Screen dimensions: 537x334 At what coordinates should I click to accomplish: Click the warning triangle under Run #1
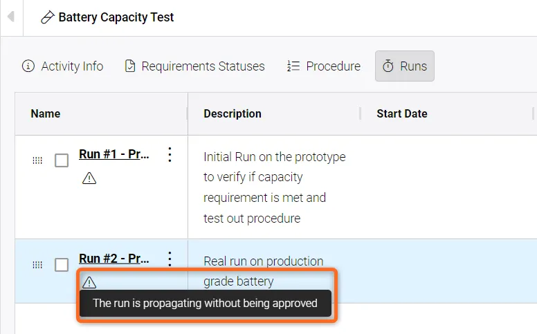pos(89,178)
